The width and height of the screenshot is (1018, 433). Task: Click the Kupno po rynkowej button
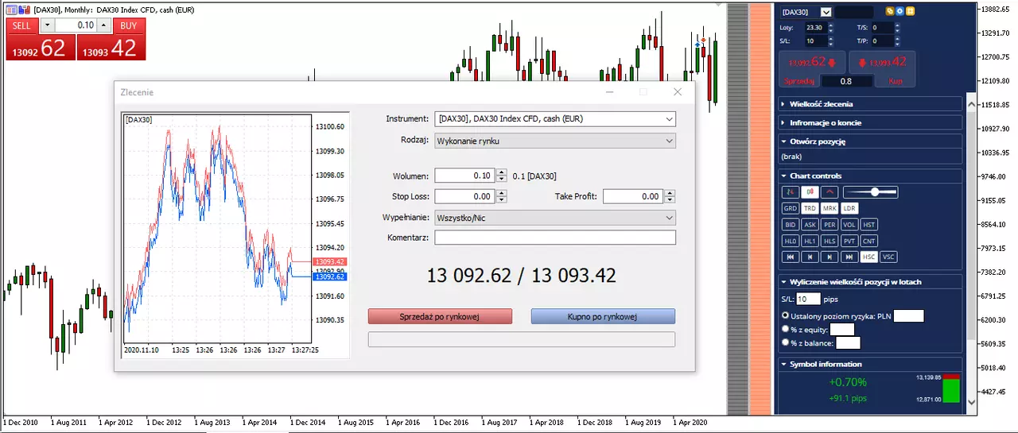603,316
